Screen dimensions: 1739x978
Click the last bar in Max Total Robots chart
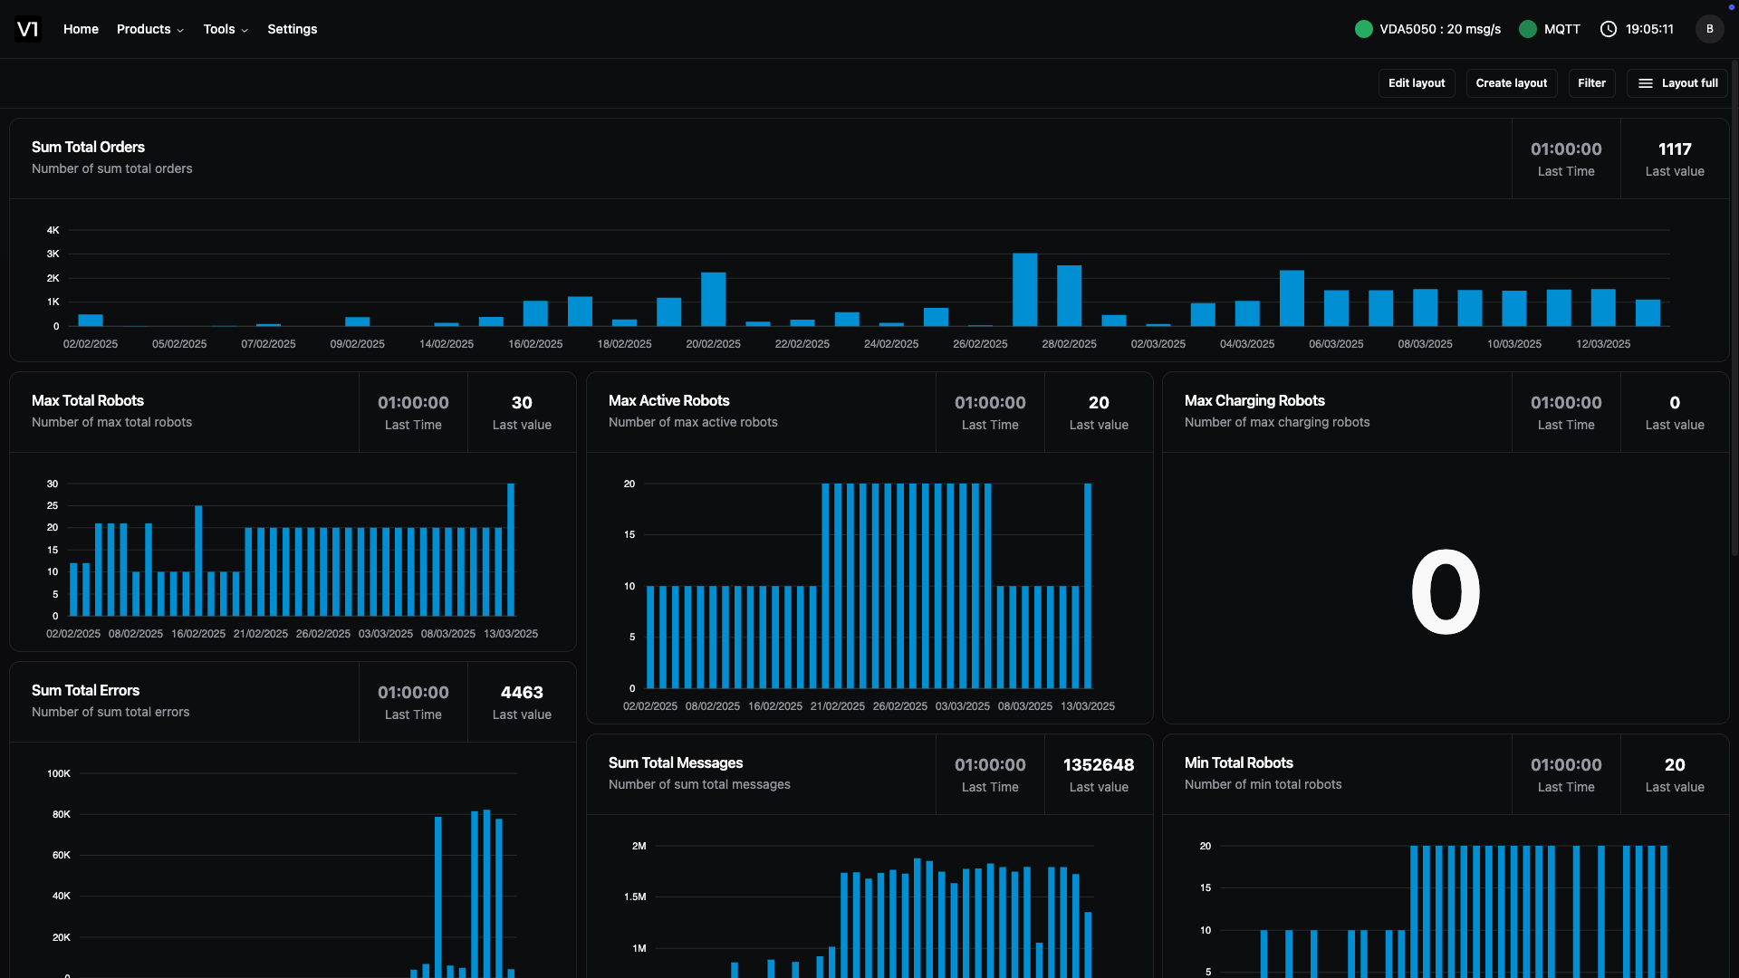pos(511,550)
